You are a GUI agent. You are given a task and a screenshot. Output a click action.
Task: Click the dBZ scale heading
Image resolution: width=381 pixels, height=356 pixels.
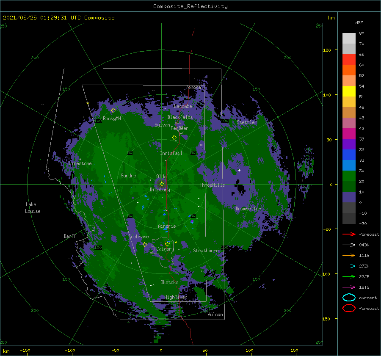(x=359, y=22)
